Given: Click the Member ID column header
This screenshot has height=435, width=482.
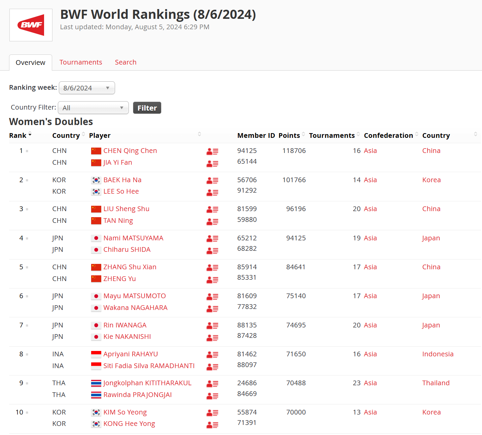Looking at the screenshot, I should [x=256, y=135].
